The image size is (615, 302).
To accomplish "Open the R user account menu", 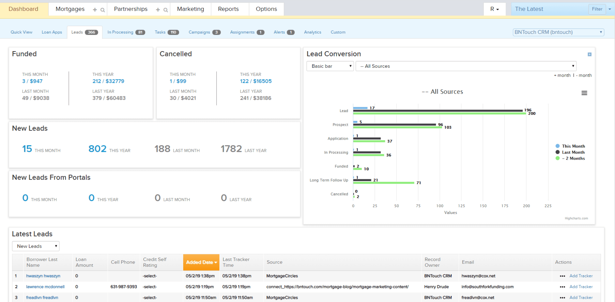I will (495, 9).
